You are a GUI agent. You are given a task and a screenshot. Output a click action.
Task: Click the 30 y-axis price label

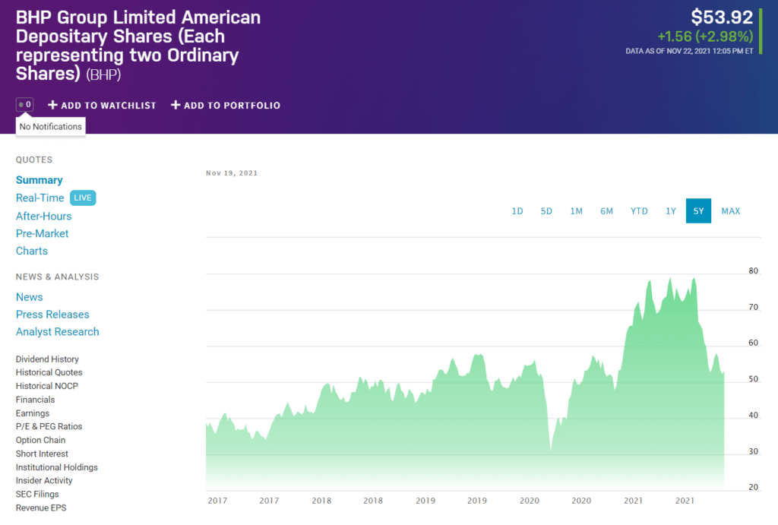point(753,451)
